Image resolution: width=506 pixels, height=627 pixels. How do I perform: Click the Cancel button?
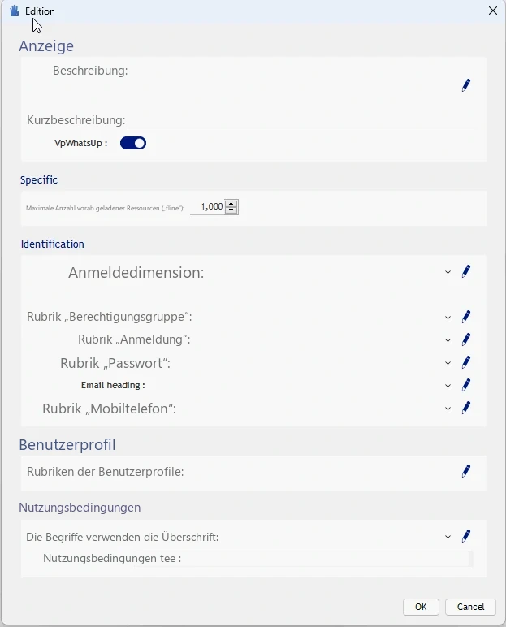(470, 607)
